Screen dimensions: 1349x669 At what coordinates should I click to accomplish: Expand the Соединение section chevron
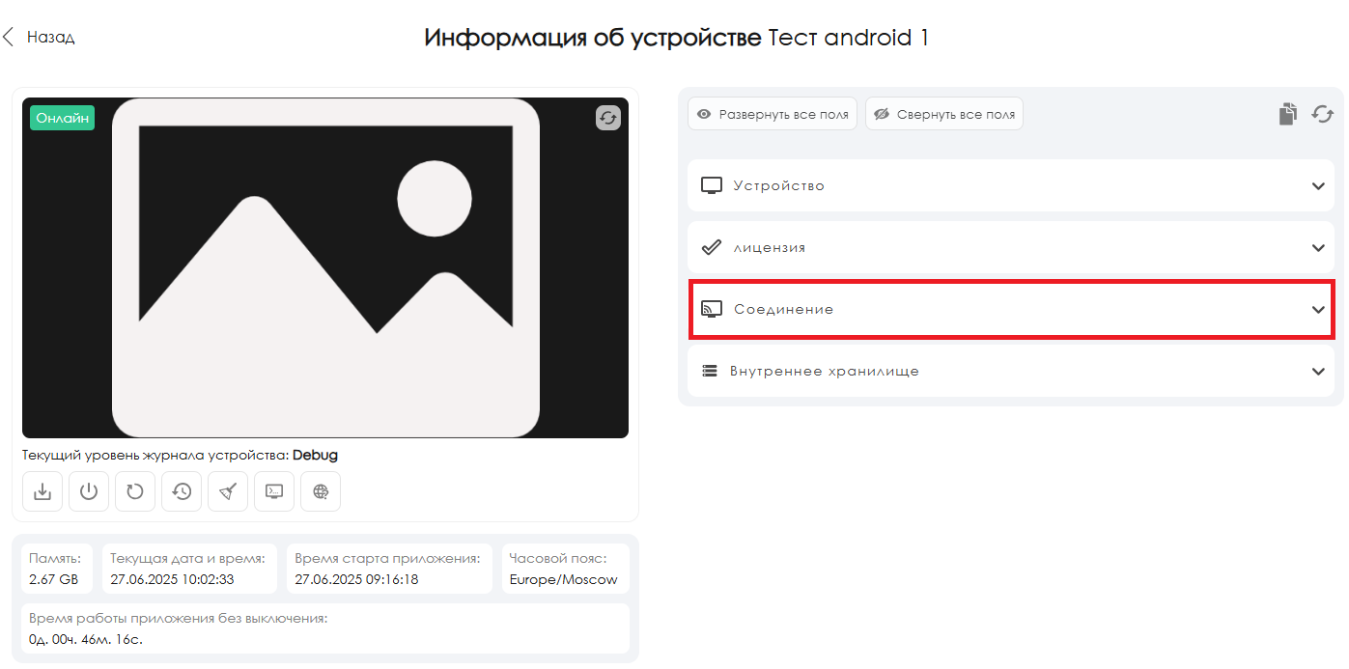(x=1318, y=310)
